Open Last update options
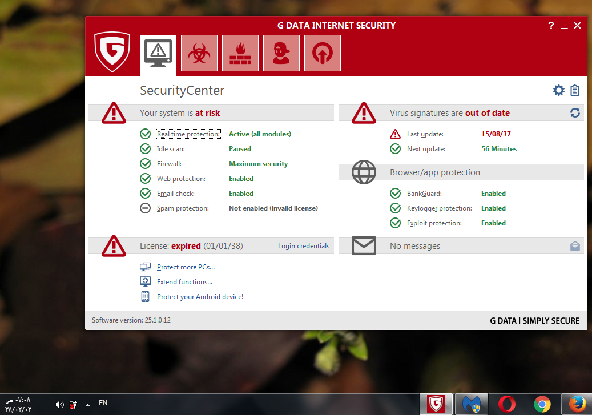The height and width of the screenshot is (415, 592). [x=425, y=134]
